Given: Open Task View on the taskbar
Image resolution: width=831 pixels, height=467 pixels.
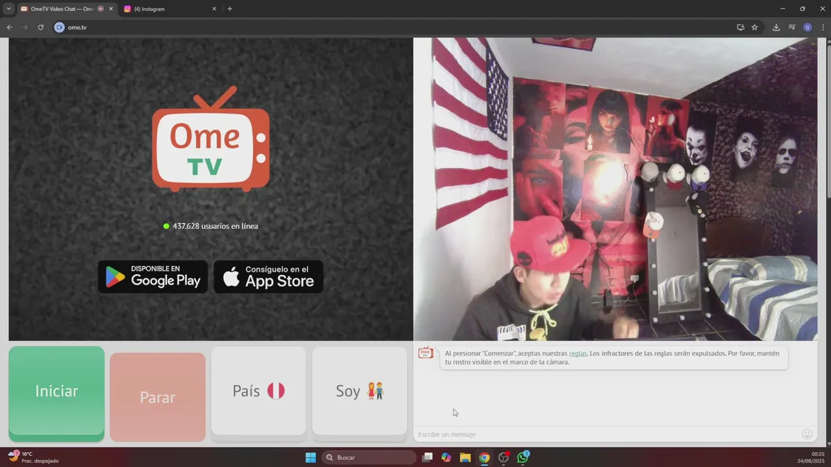Looking at the screenshot, I should coord(427,457).
